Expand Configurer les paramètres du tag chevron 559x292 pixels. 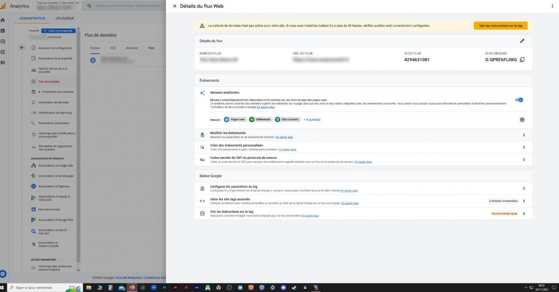(x=524, y=189)
